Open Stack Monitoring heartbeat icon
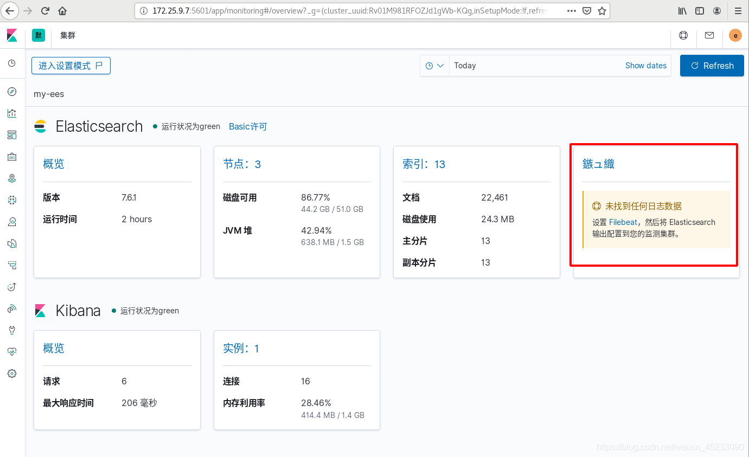 click(x=12, y=351)
